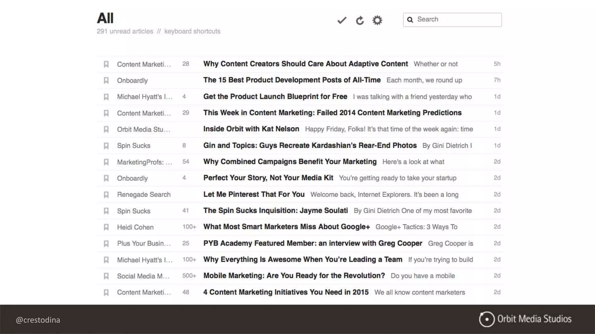
Task: Click the 291 unread articles text
Action: [125, 31]
